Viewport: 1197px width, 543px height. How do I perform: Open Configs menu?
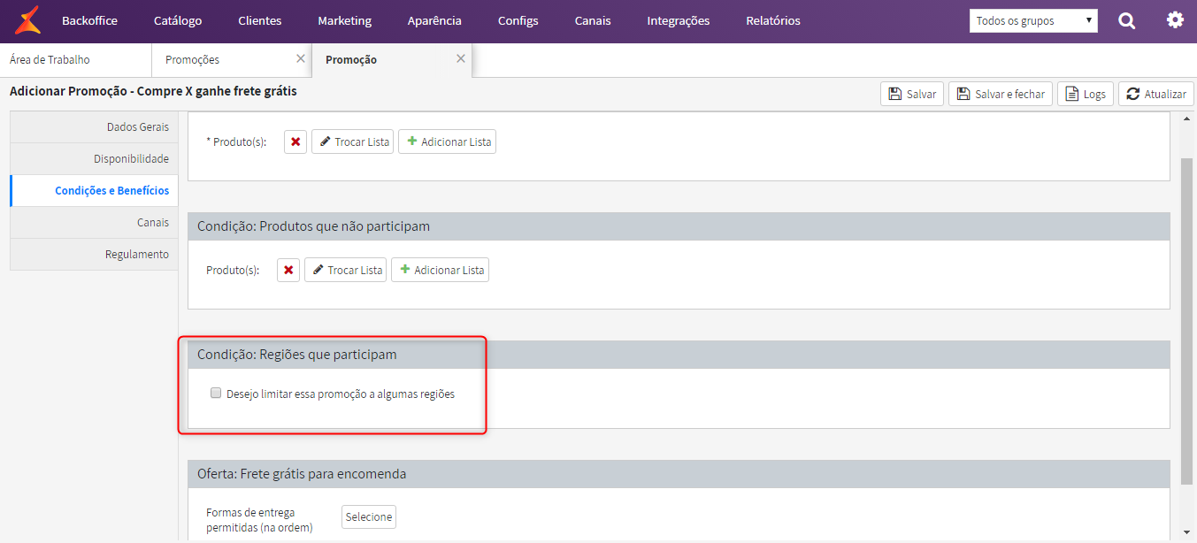(518, 20)
